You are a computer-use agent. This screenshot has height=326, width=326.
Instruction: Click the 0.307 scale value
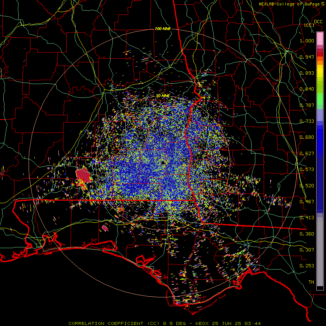pyautogui.click(x=307, y=250)
